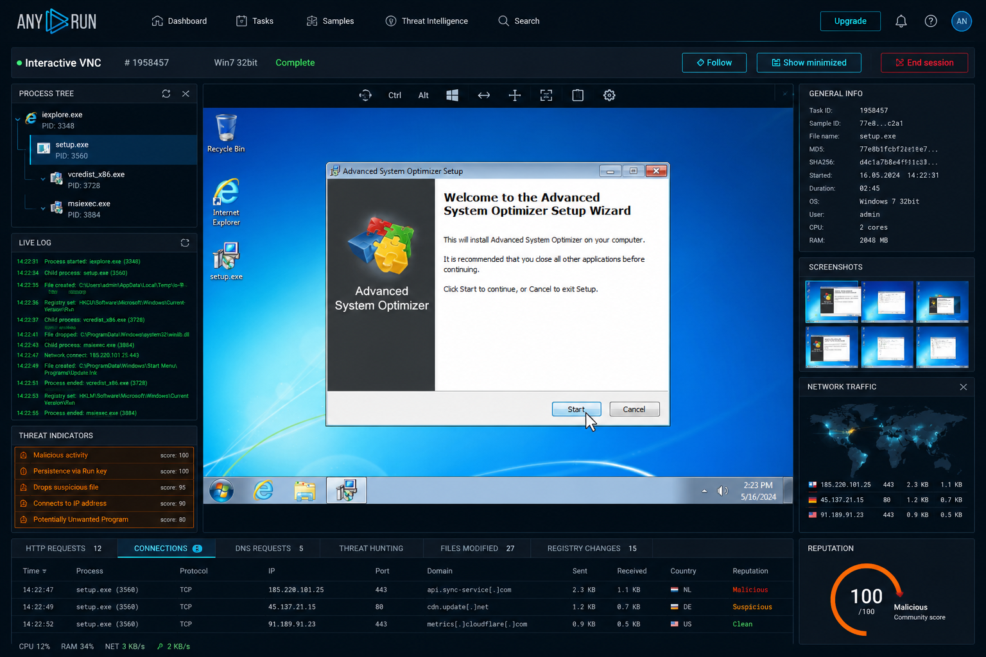Click the Internet Explorer desktop icon

(226, 202)
